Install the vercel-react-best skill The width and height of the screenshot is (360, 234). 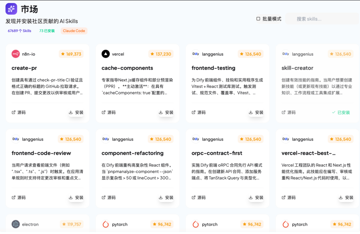[346, 197]
